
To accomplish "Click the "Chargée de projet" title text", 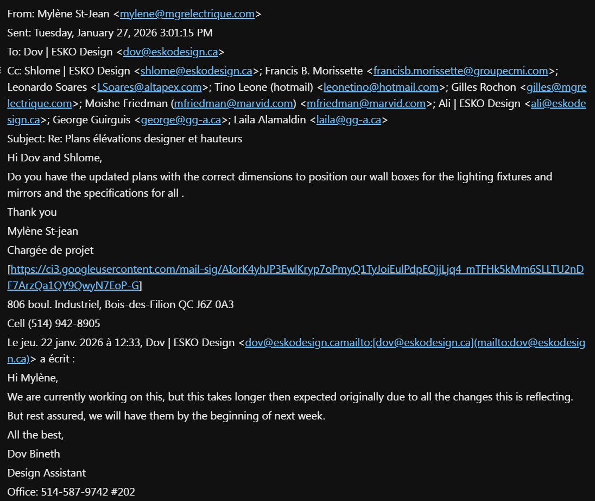I will click(50, 250).
